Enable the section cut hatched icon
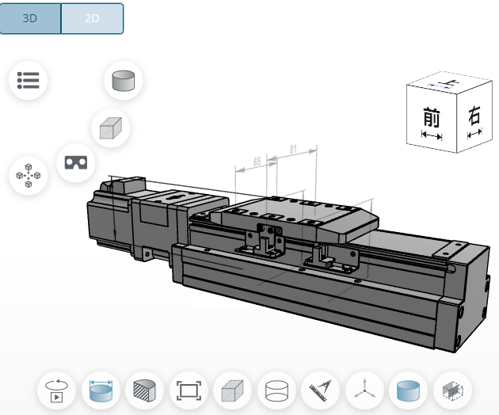This screenshot has height=415, width=499. click(x=145, y=390)
